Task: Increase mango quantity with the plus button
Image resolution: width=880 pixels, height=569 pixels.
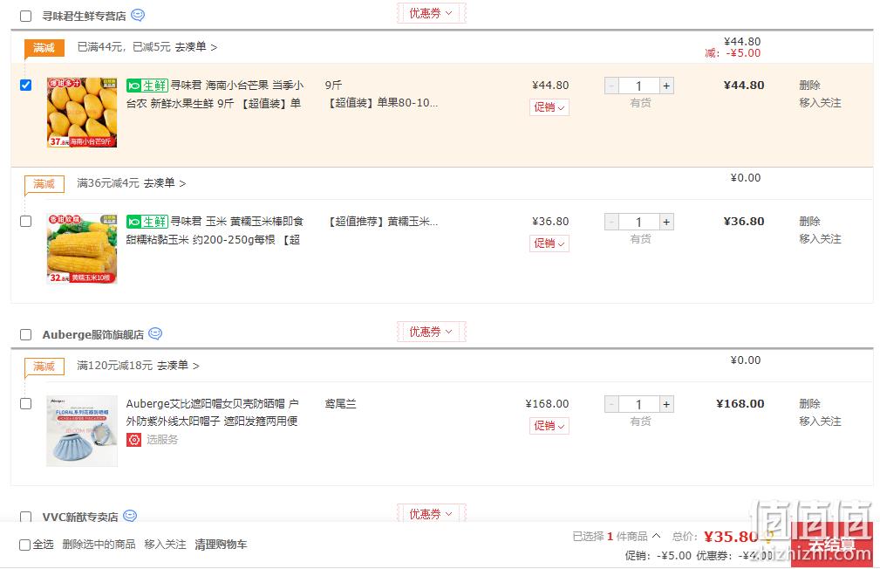Action: click(x=666, y=86)
